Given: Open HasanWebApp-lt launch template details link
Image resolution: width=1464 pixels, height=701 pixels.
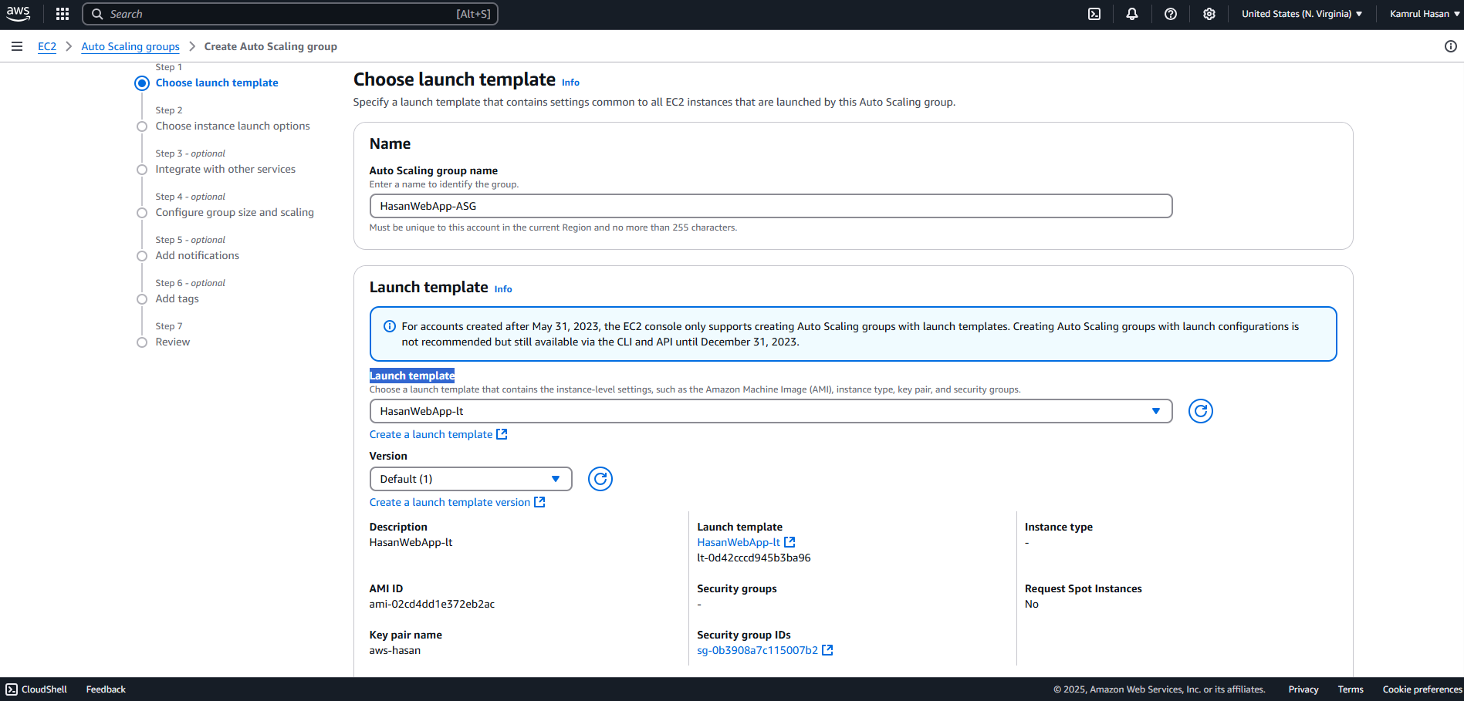Looking at the screenshot, I should [739, 542].
